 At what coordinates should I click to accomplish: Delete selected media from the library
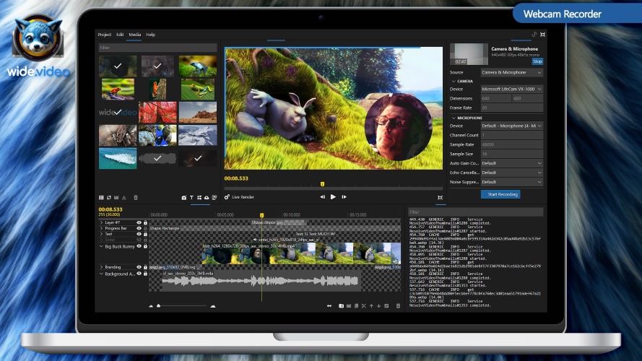pos(136,198)
